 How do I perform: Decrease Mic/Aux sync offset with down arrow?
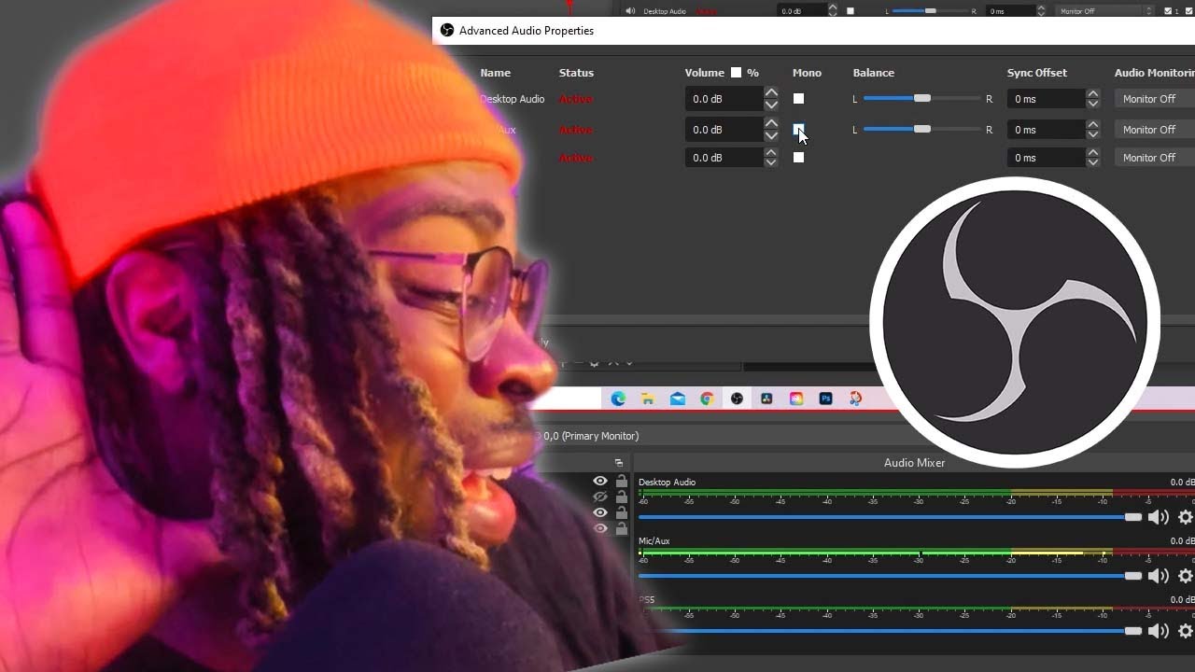pos(1092,135)
